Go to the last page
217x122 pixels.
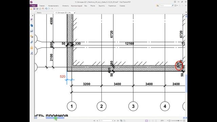point(118,121)
